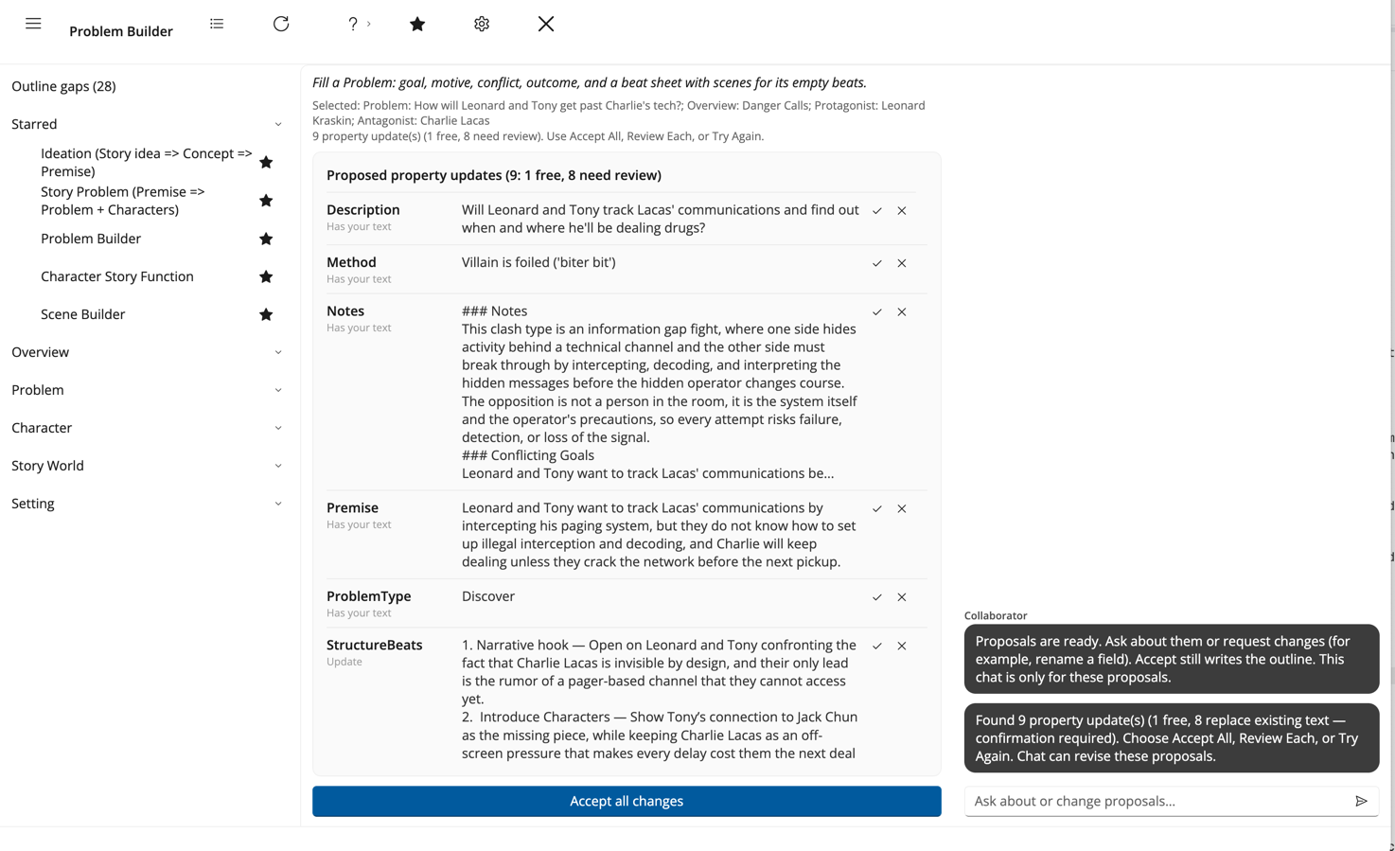Accept the Method update checkmark

tap(877, 263)
